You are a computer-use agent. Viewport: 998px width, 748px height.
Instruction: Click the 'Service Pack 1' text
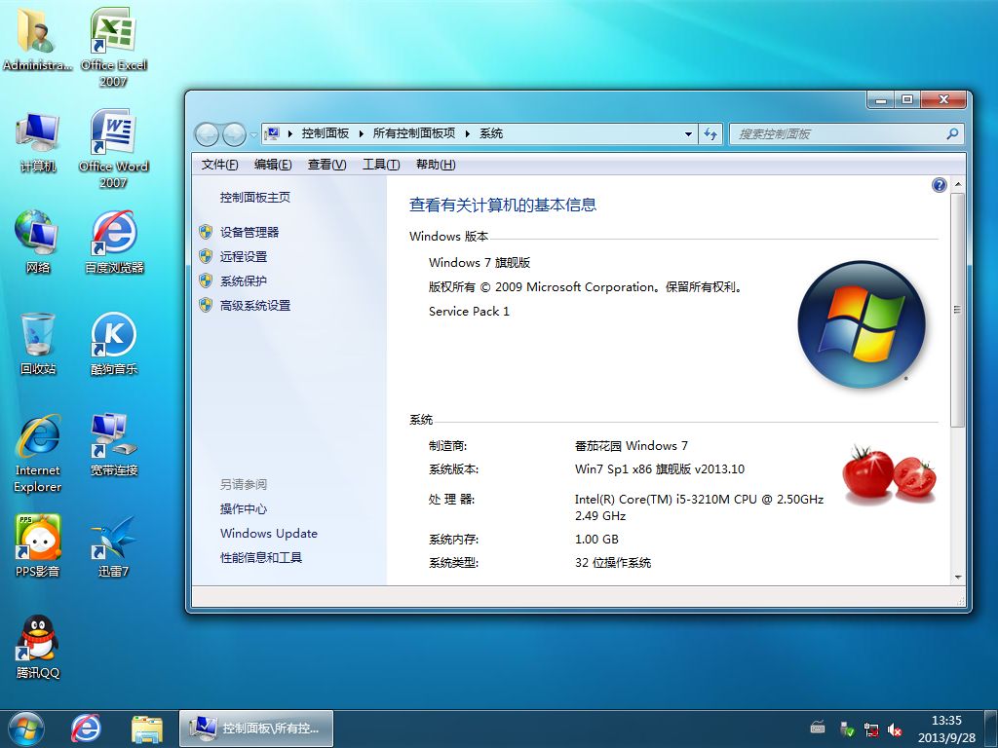469,311
